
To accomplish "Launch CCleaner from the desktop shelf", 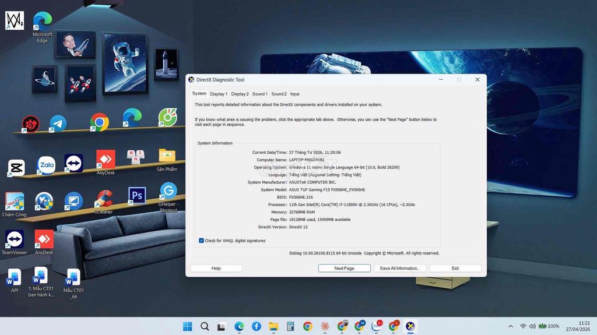I will [x=104, y=202].
